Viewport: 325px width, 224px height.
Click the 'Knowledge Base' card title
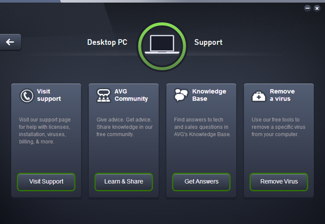click(209, 95)
